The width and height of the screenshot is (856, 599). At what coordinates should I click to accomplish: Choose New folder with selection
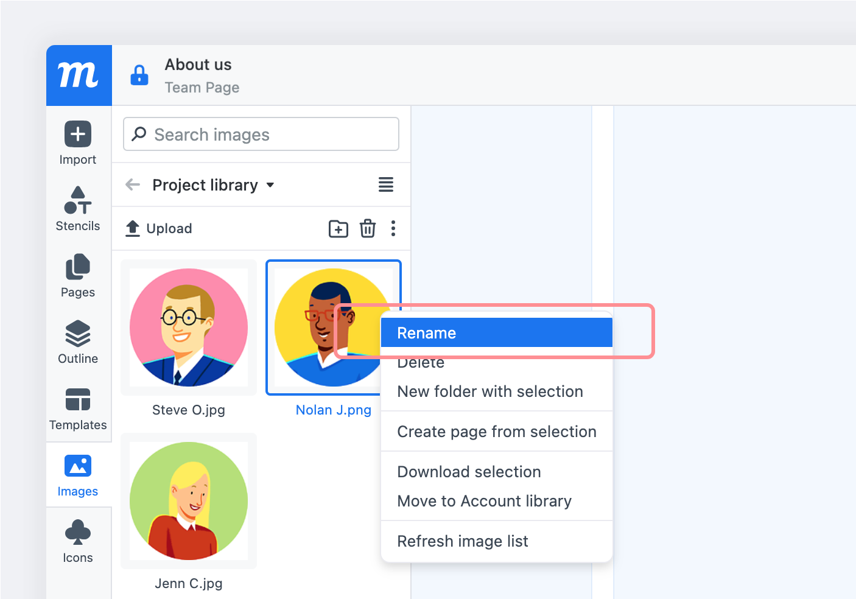(x=497, y=391)
